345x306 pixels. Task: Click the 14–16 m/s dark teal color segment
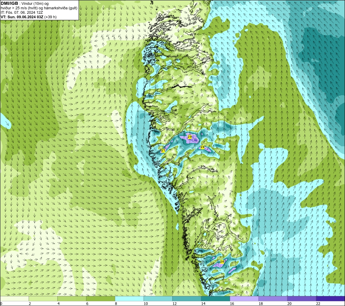click(x=216, y=298)
